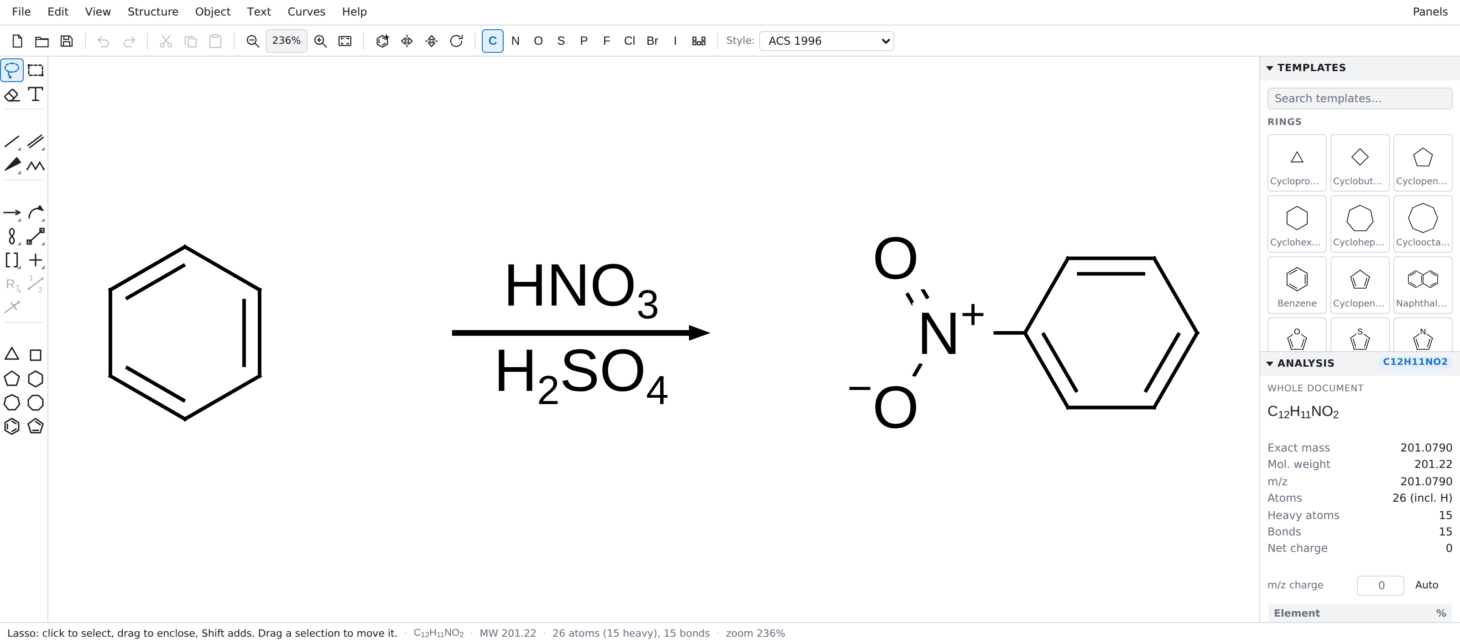Open the Curves menu
This screenshot has height=644, width=1460.
(x=307, y=12)
